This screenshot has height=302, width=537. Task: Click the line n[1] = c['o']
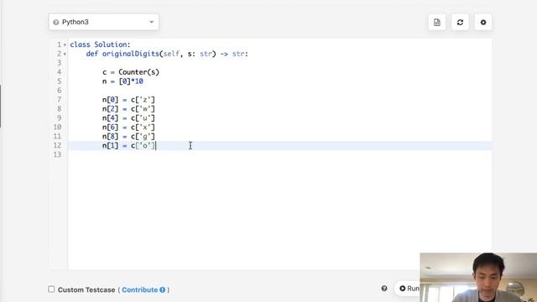(128, 145)
